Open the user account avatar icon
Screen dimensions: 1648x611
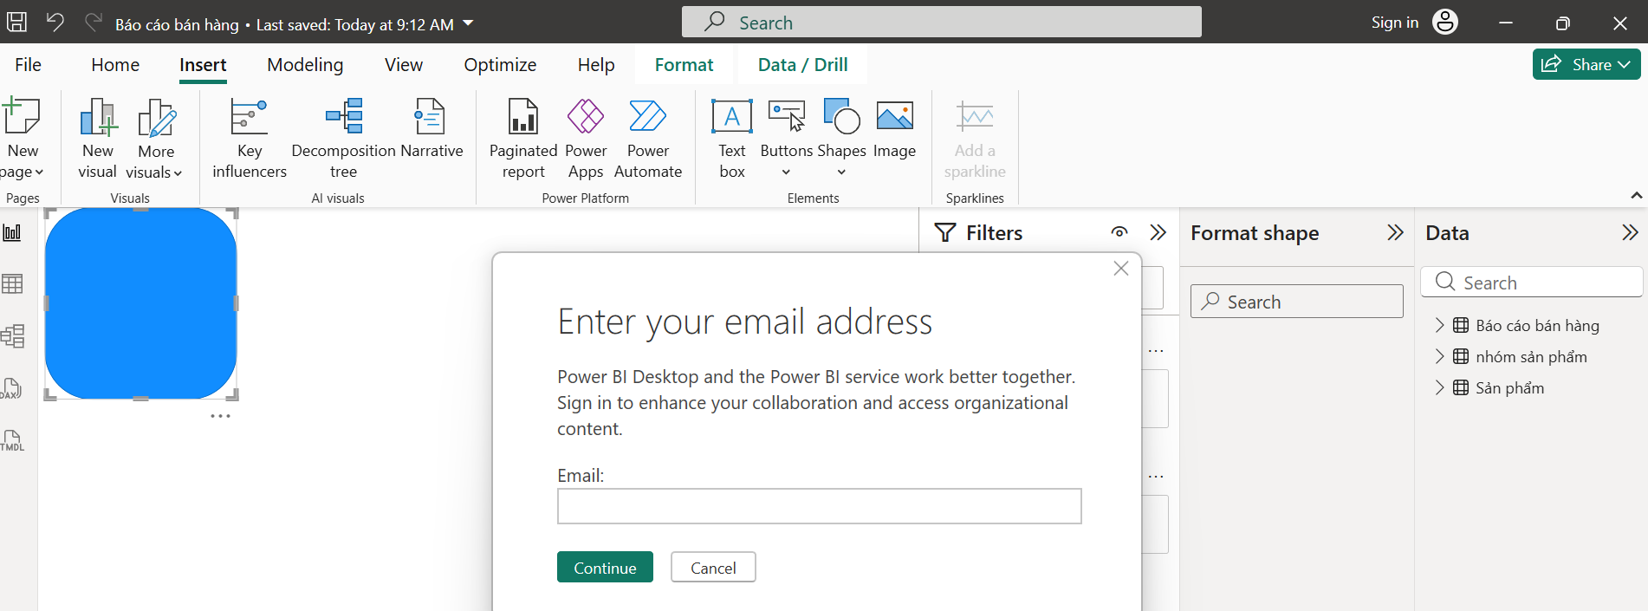1445,23
